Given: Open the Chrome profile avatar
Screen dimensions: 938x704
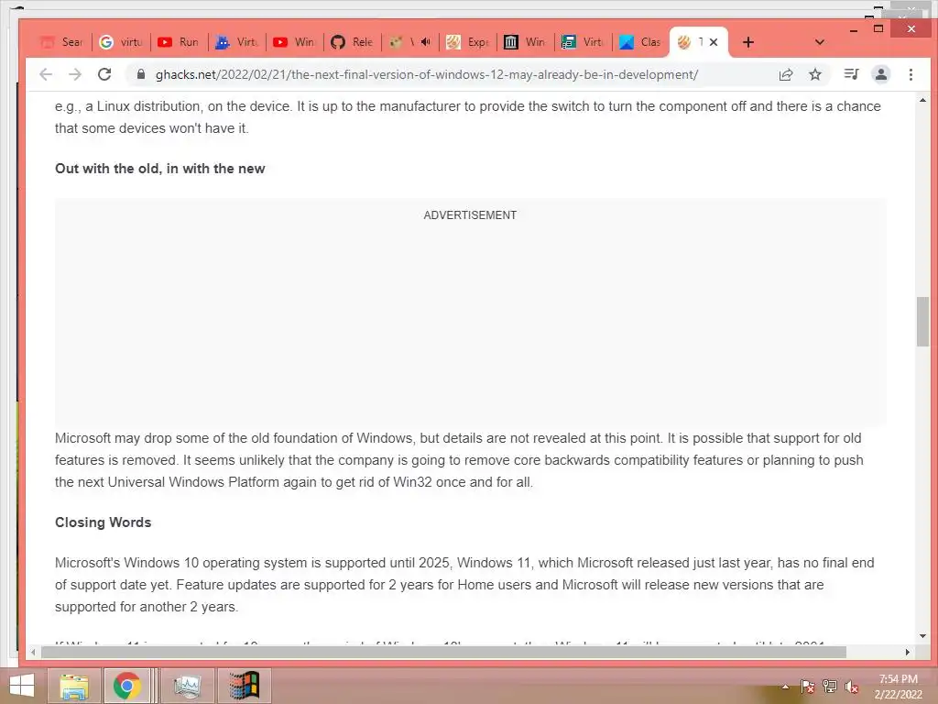Looking at the screenshot, I should (881, 74).
